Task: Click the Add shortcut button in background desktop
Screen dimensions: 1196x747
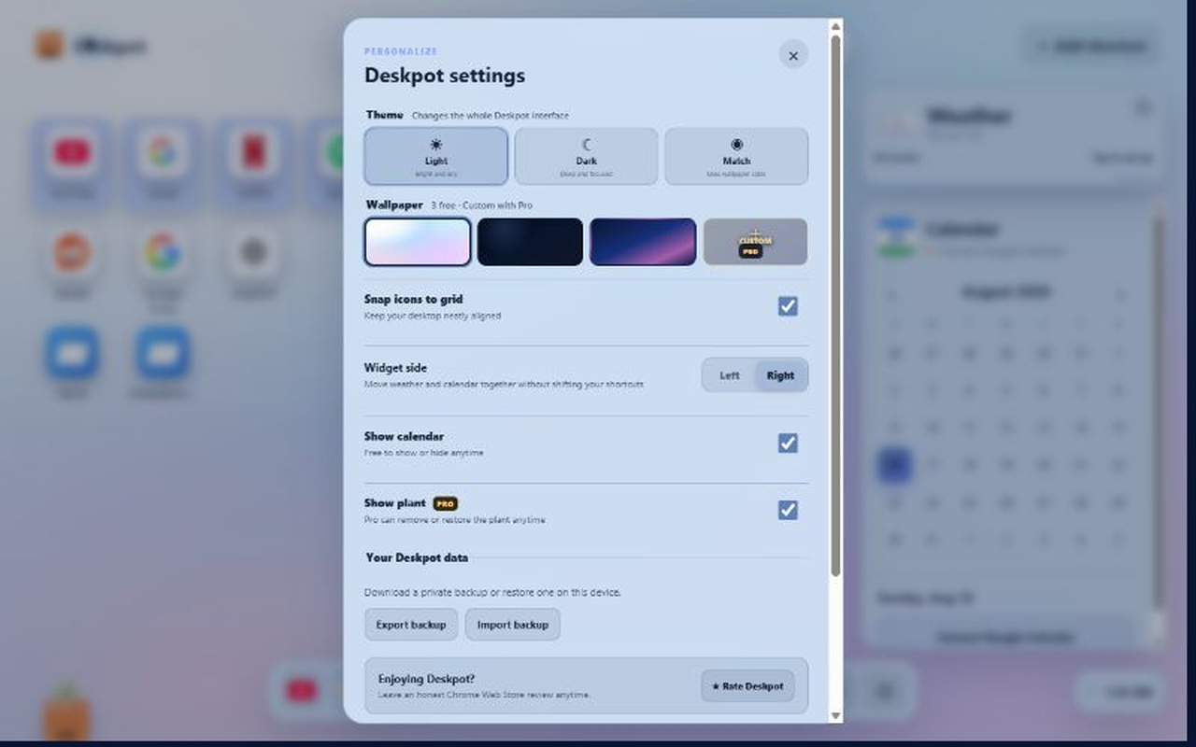Action: click(x=1090, y=46)
